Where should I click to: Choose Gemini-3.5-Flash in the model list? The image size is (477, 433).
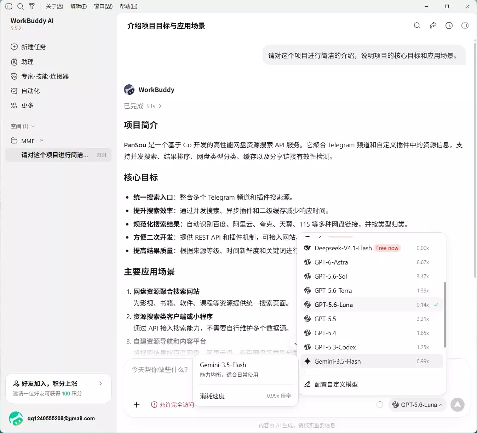[372, 361]
